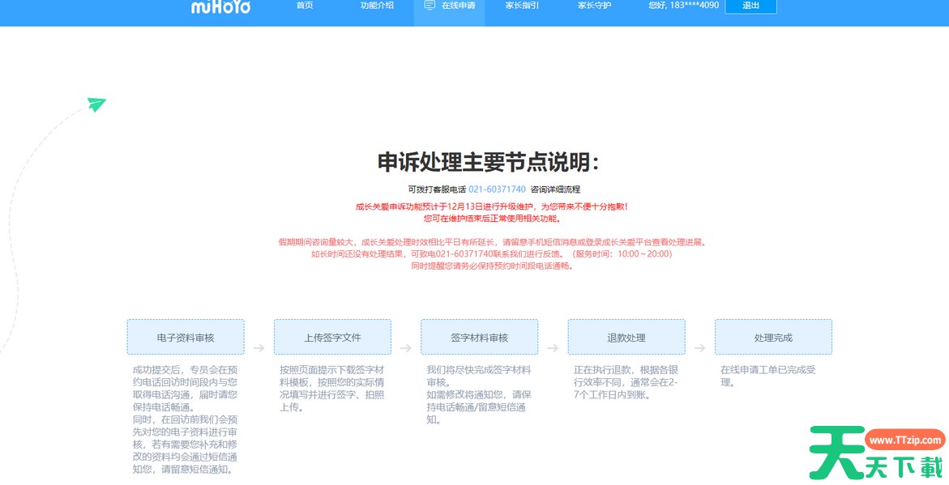Click the 退出 logout button
The image size is (949, 485).
point(750,6)
